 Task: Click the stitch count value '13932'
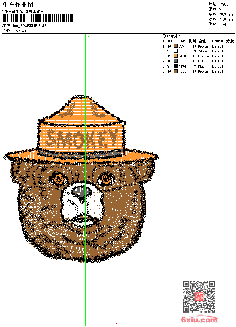[224, 5]
